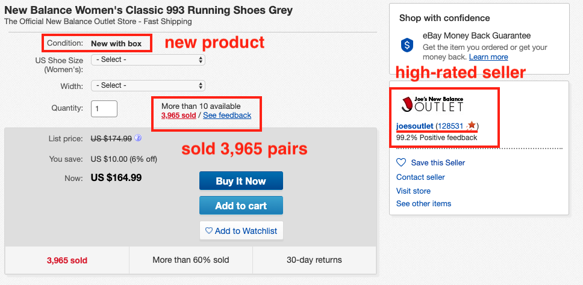Viewport: 583px width, 285px height.
Task: Click the Contact seller link
Action: (x=420, y=177)
